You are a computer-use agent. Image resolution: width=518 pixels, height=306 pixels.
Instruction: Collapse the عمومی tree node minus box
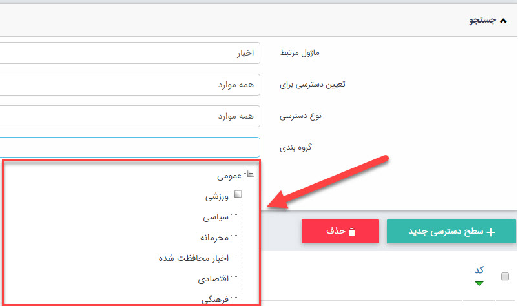[x=251, y=174]
